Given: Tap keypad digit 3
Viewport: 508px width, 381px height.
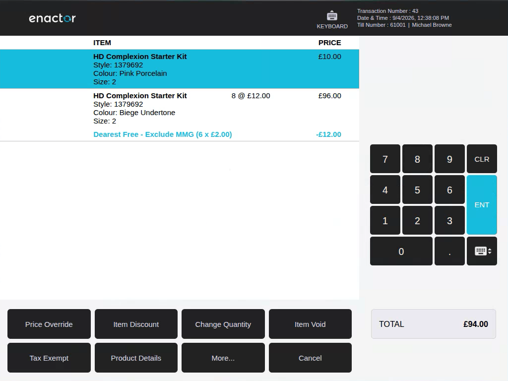Looking at the screenshot, I should [449, 220].
